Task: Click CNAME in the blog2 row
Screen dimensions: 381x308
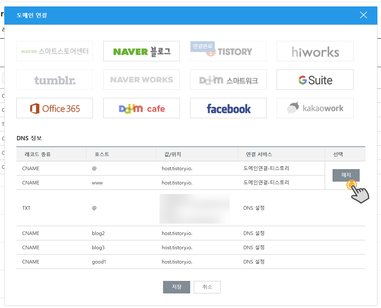Action: pos(31,234)
